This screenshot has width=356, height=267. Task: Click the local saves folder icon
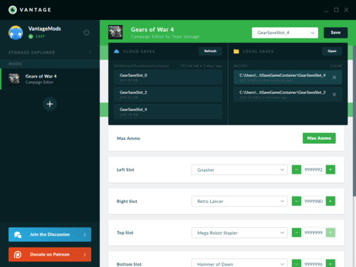pos(236,51)
